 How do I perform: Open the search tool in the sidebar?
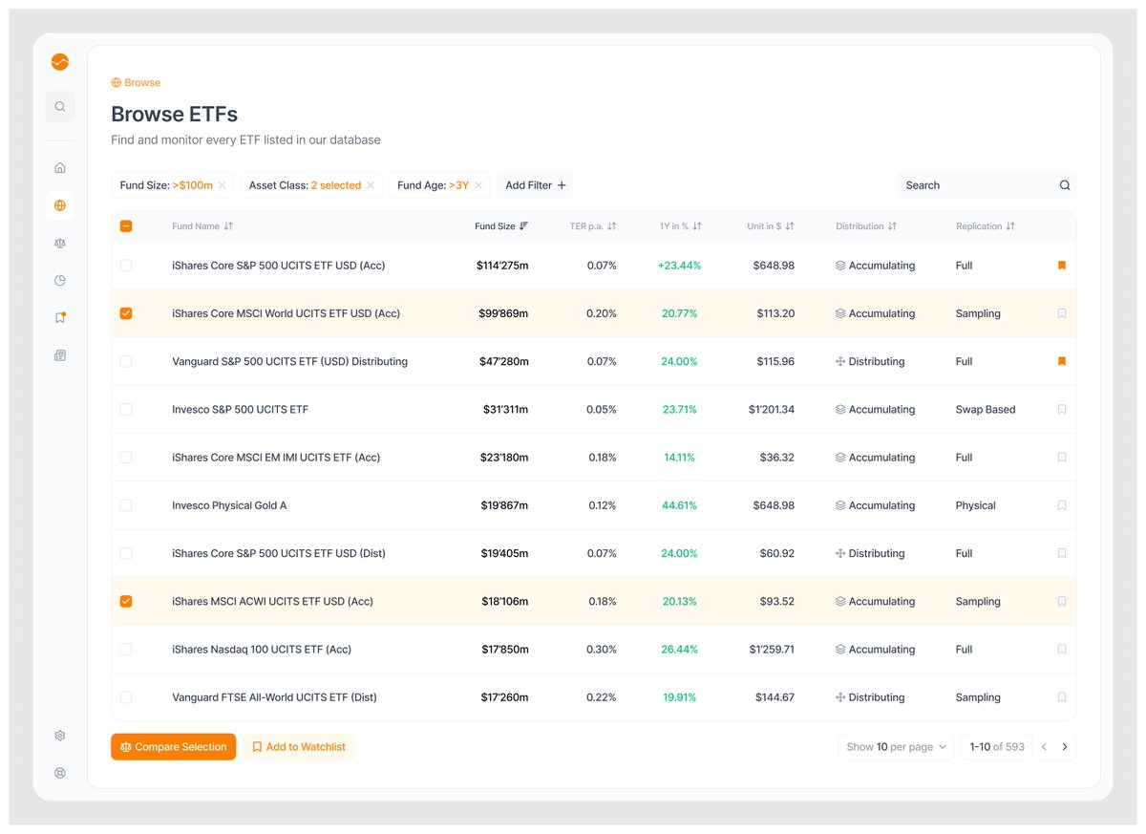tap(59, 106)
